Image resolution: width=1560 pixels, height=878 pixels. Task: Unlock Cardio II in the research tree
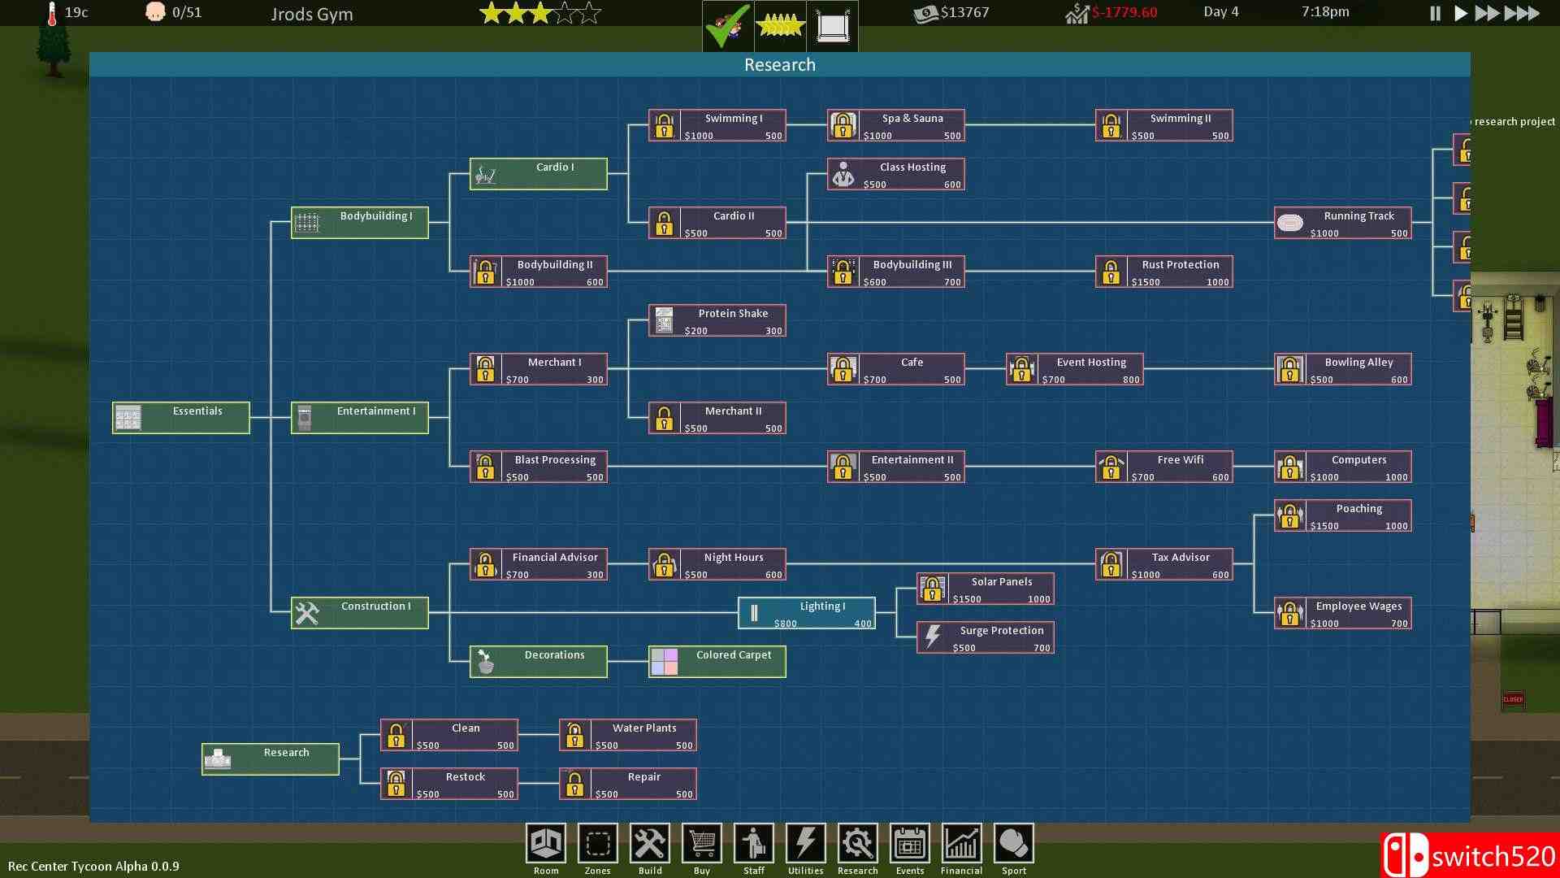tap(717, 223)
